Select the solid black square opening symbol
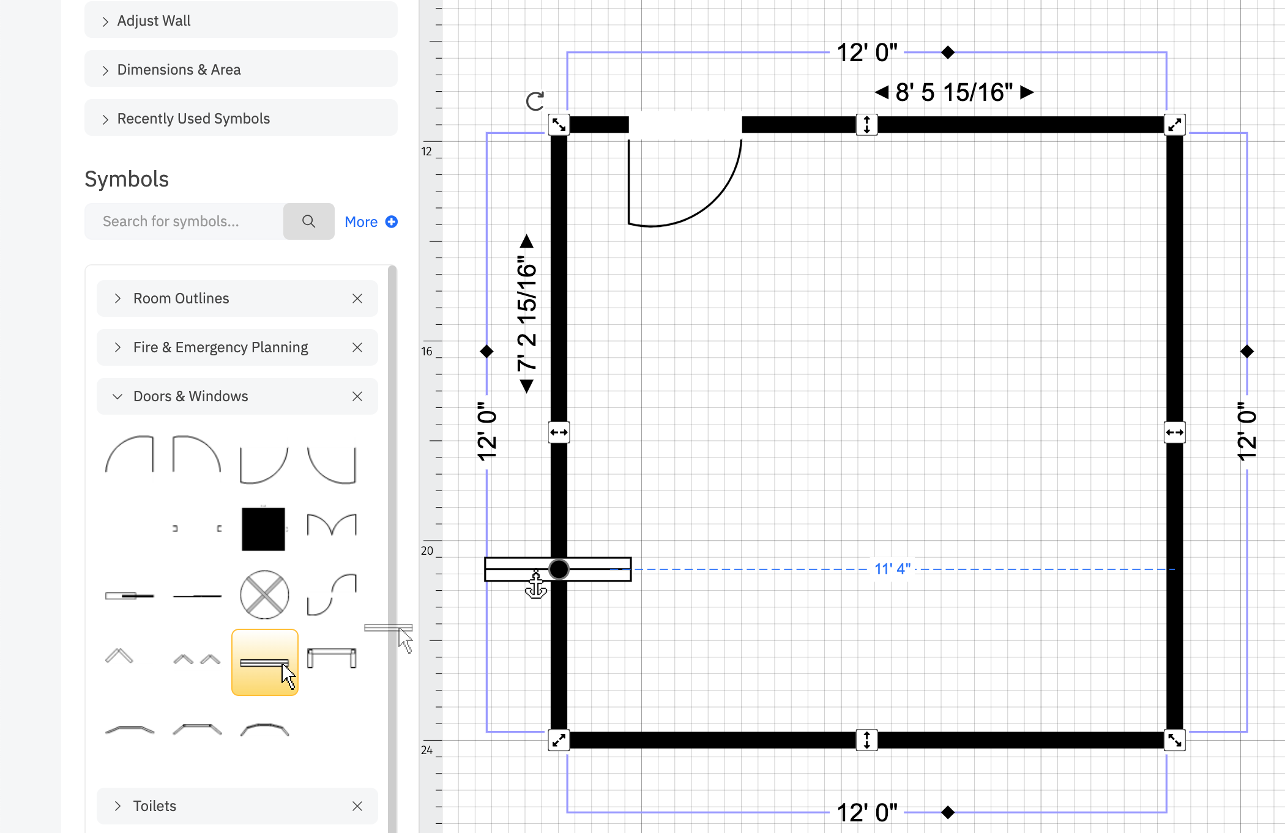The height and width of the screenshot is (833, 1285). tap(263, 526)
